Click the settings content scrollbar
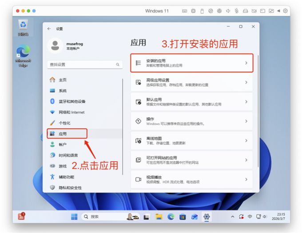The image size is (302, 233). tap(258, 111)
